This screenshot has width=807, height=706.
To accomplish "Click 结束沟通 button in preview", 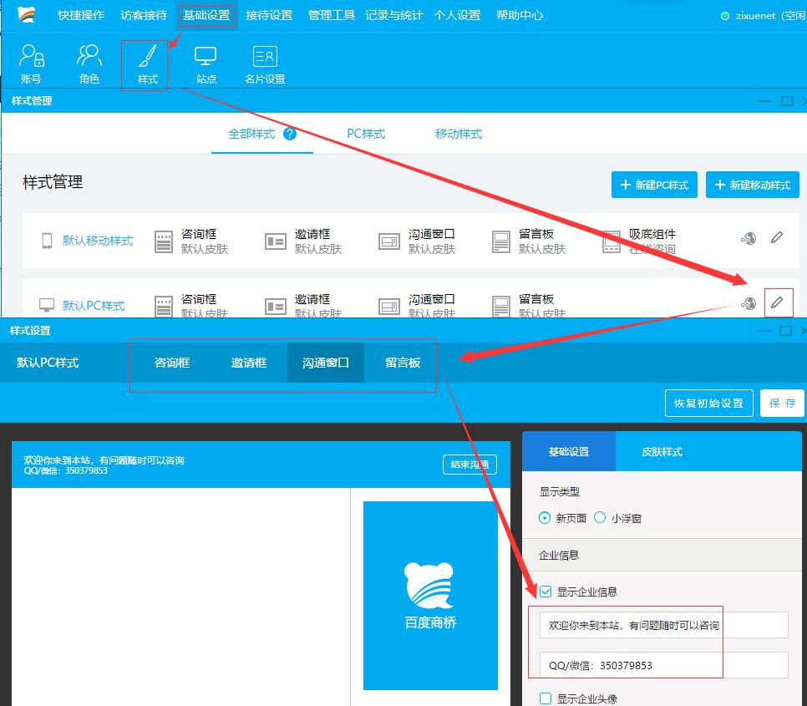I will pos(469,465).
